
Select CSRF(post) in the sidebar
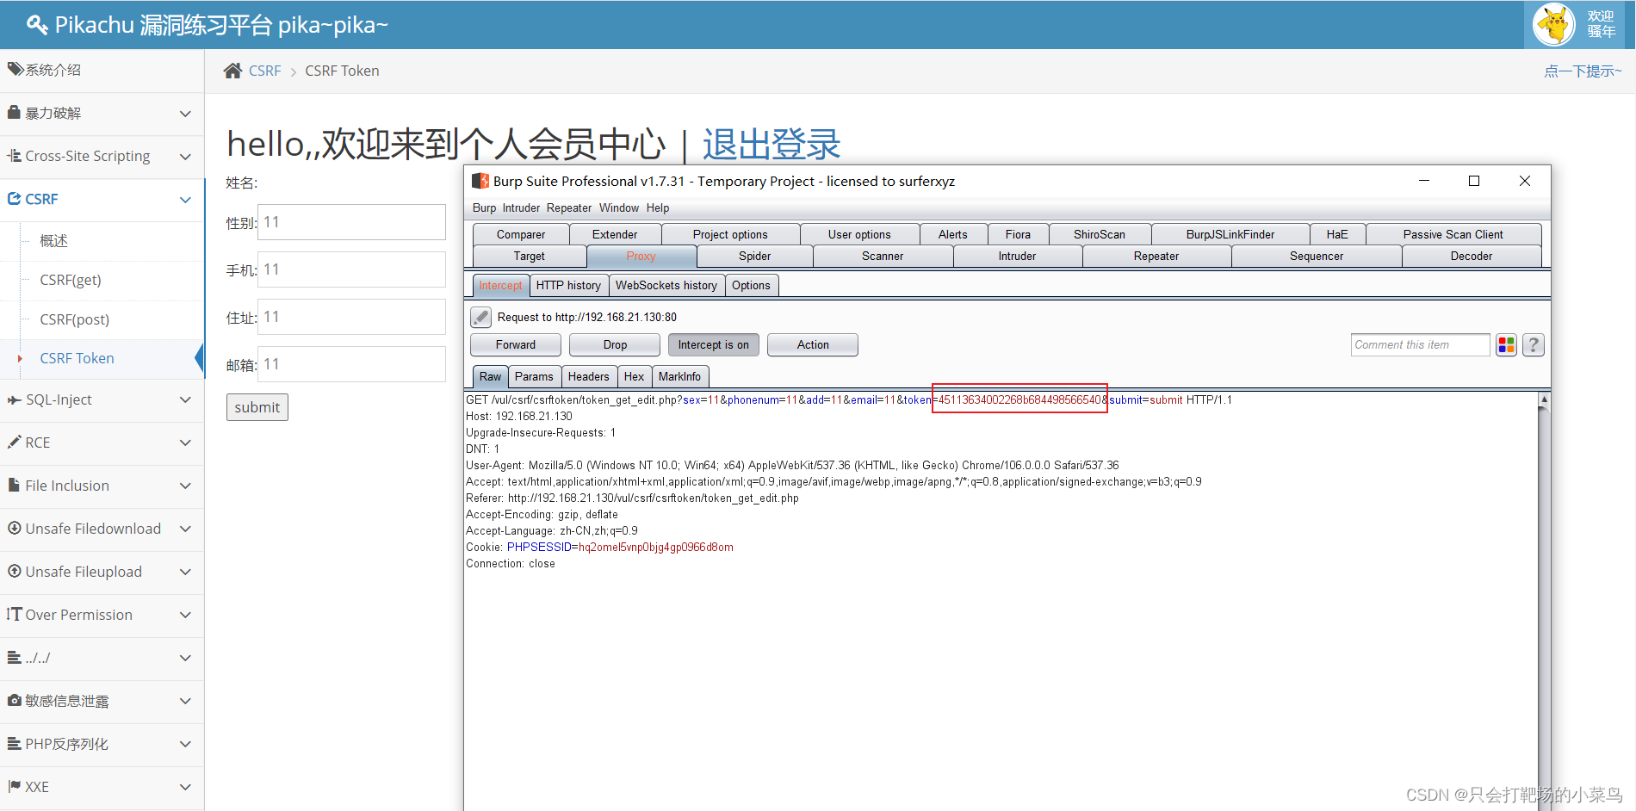click(x=75, y=319)
